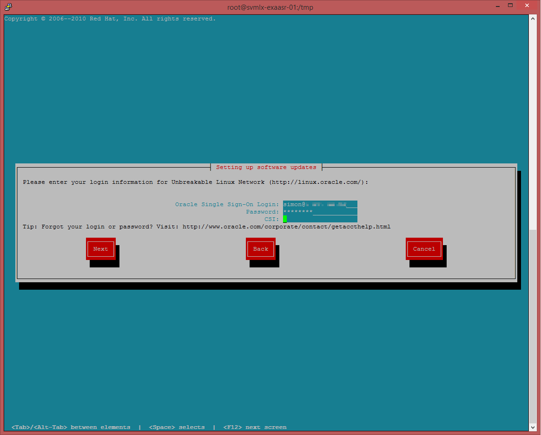The width and height of the screenshot is (541, 435).
Task: Click the terminal scrollbar thumb
Action: 533,326
